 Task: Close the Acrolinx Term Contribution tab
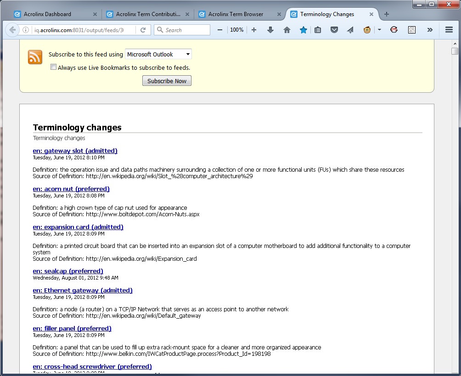187,14
